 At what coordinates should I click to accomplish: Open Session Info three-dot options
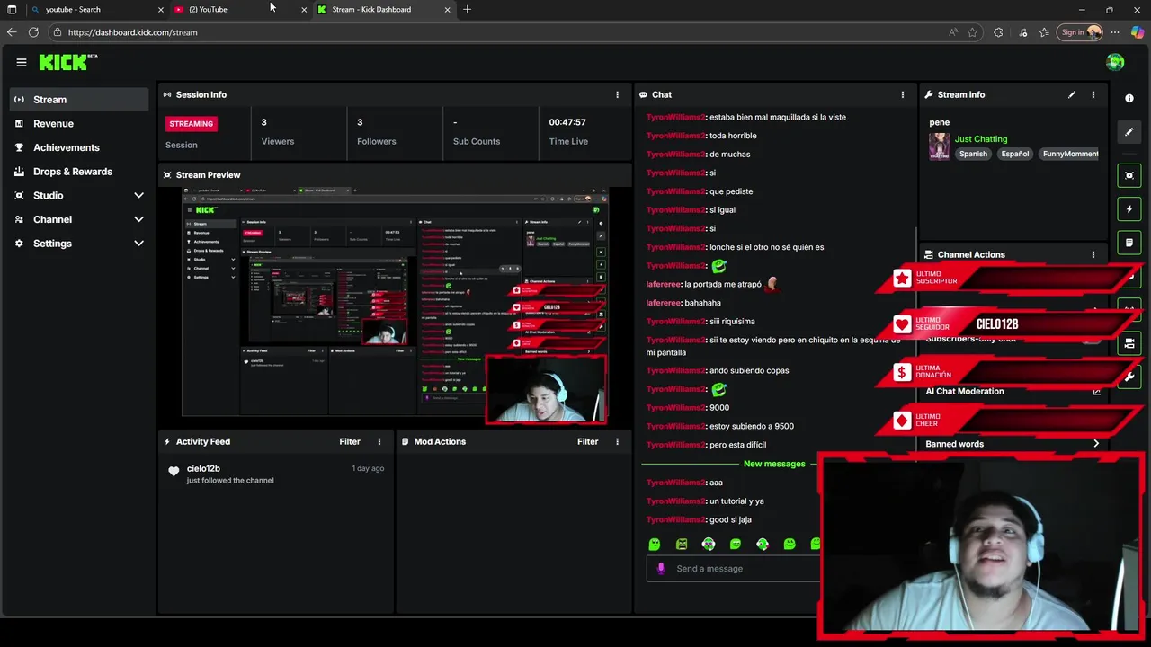click(x=617, y=94)
